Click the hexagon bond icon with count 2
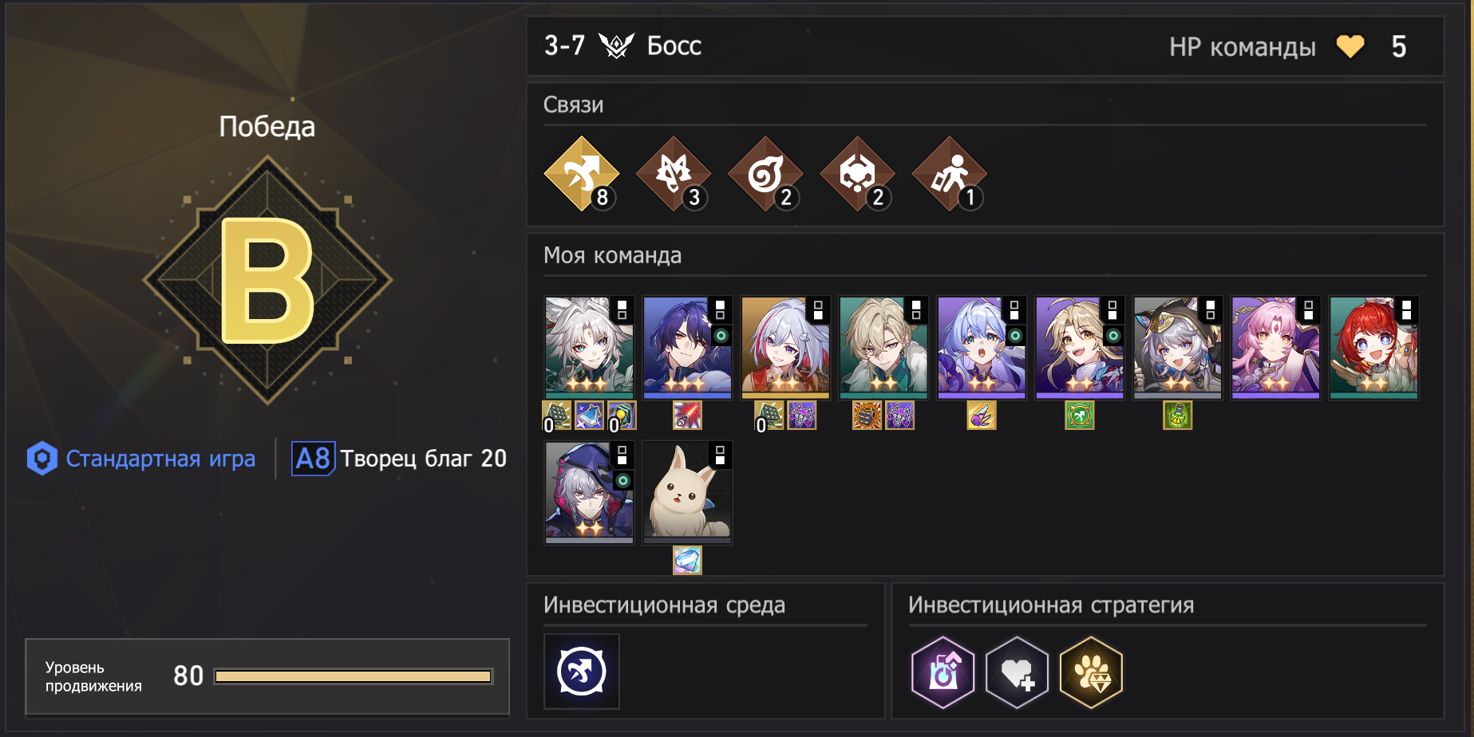Screen dimensions: 1474x737 click(x=857, y=174)
